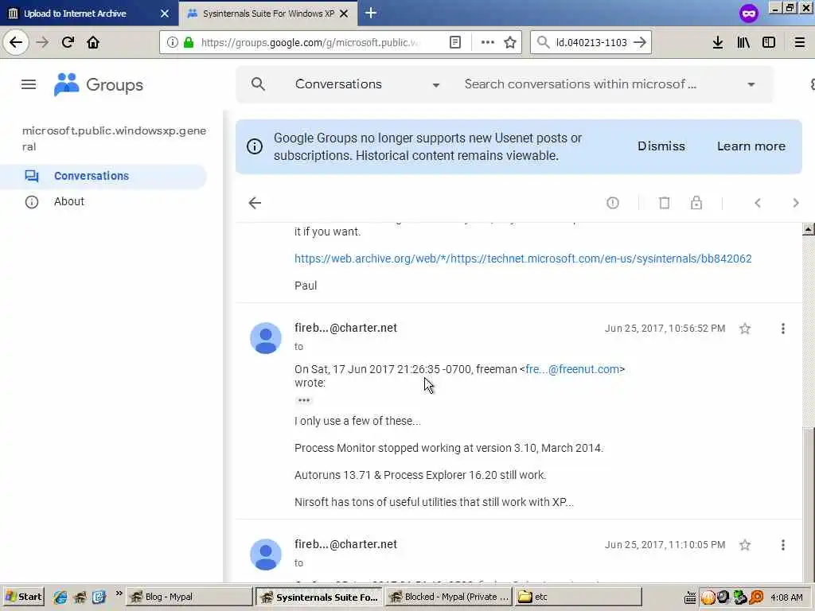The width and height of the screenshot is (815, 611).
Task: Go back using browser back arrow
Action: pos(16,42)
